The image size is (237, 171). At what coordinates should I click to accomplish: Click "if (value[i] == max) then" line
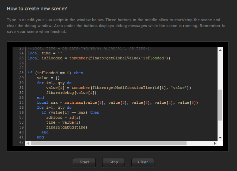pyautogui.click(x=70, y=112)
